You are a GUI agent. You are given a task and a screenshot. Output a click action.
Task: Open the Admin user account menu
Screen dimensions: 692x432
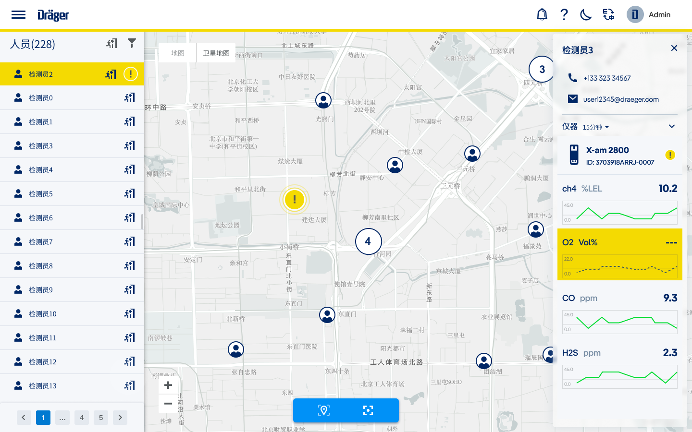pyautogui.click(x=649, y=15)
